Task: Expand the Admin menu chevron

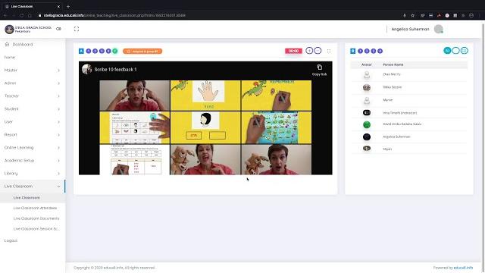Action: tap(58, 83)
